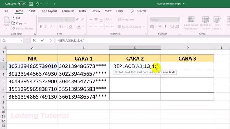Expand the Merge & Center options arrow
Viewport: 230px width, 129px height.
click(144, 27)
